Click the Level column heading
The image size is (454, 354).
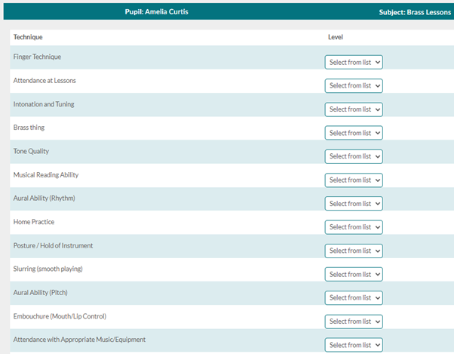click(336, 37)
